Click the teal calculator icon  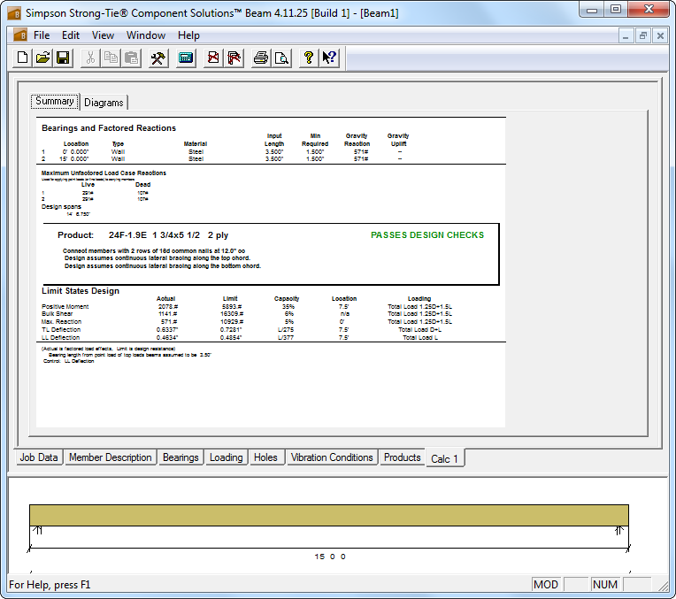coord(186,58)
